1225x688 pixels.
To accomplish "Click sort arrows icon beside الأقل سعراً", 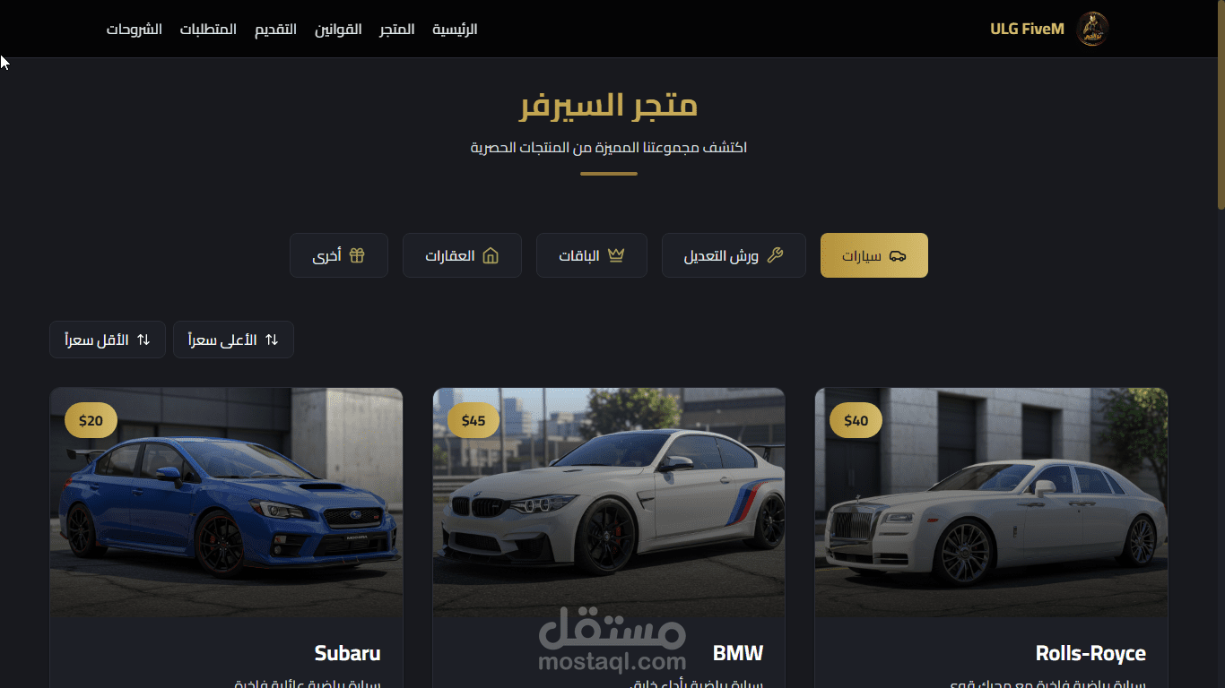I will (143, 340).
